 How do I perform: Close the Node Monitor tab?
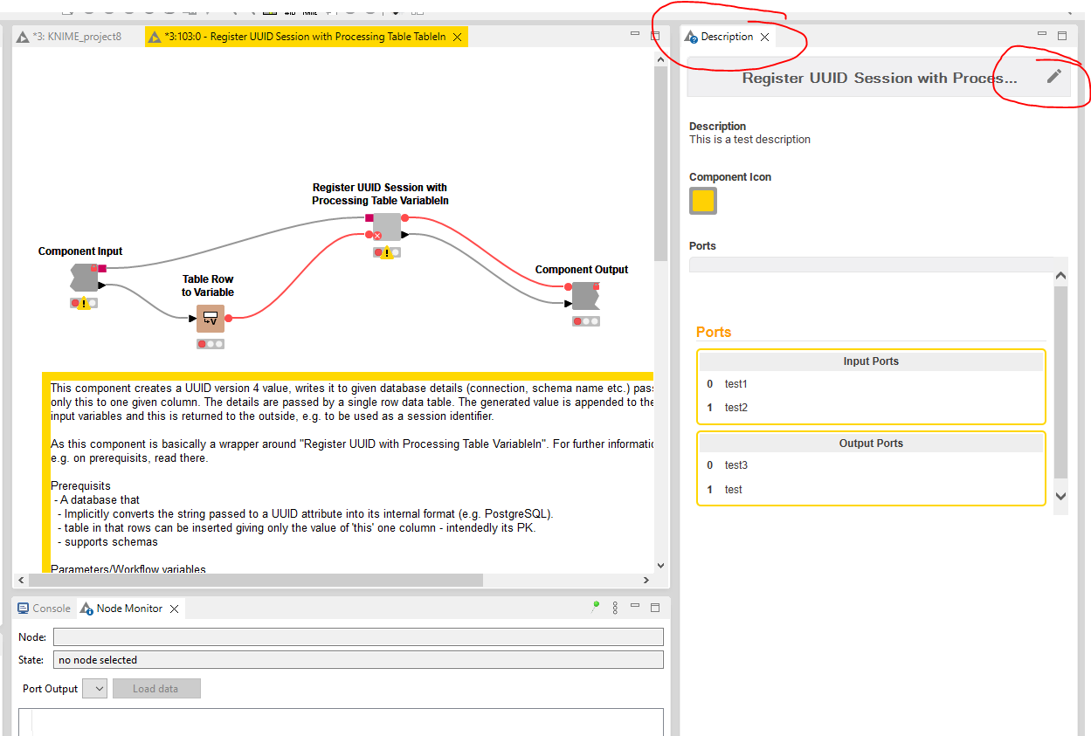pyautogui.click(x=174, y=609)
